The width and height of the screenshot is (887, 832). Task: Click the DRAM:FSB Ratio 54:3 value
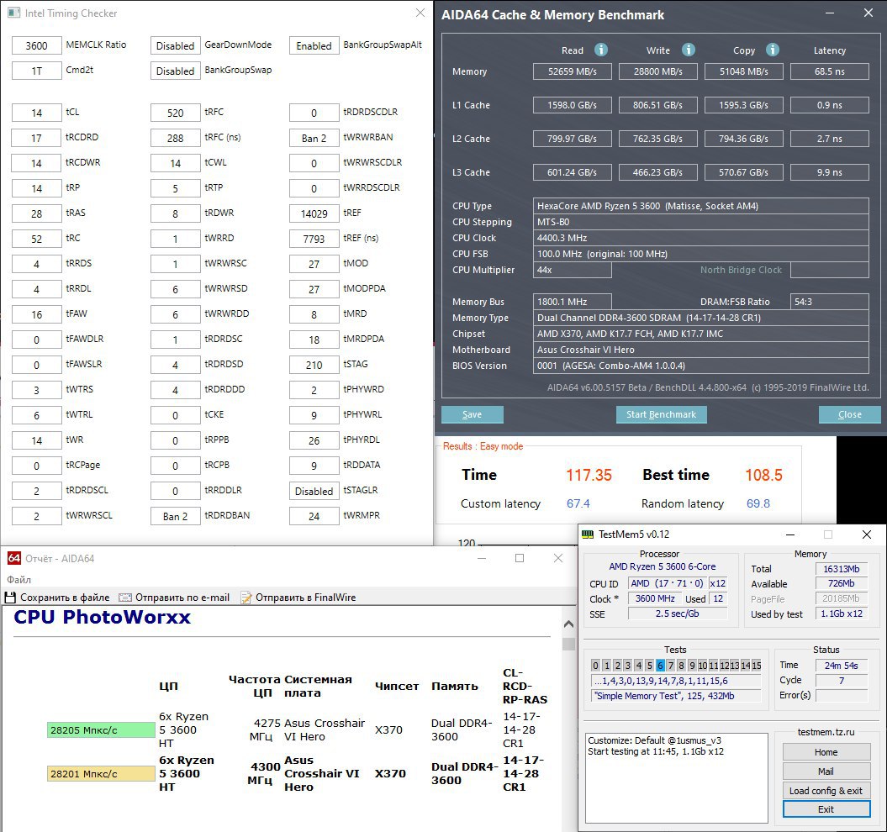point(829,302)
